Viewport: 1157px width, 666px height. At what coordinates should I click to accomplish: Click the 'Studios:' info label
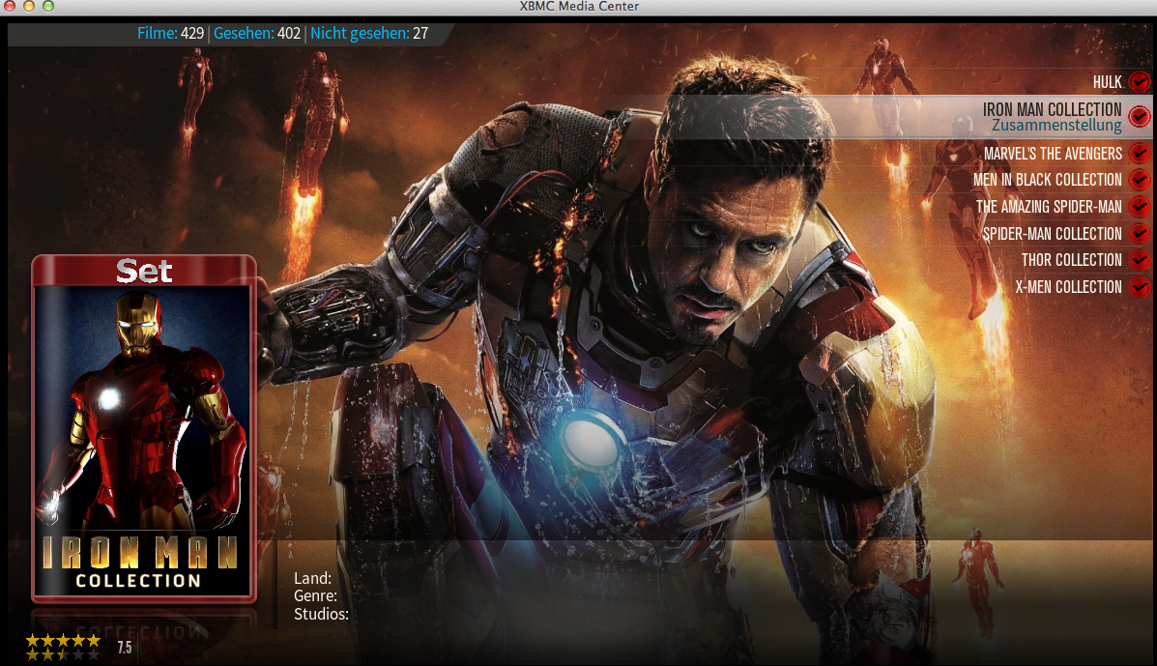(321, 614)
